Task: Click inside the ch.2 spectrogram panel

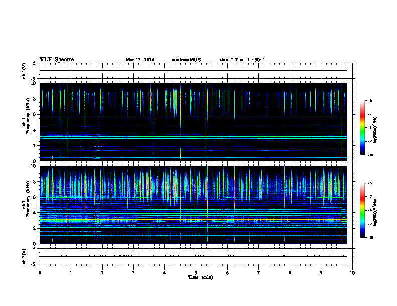Action: pyautogui.click(x=193, y=205)
